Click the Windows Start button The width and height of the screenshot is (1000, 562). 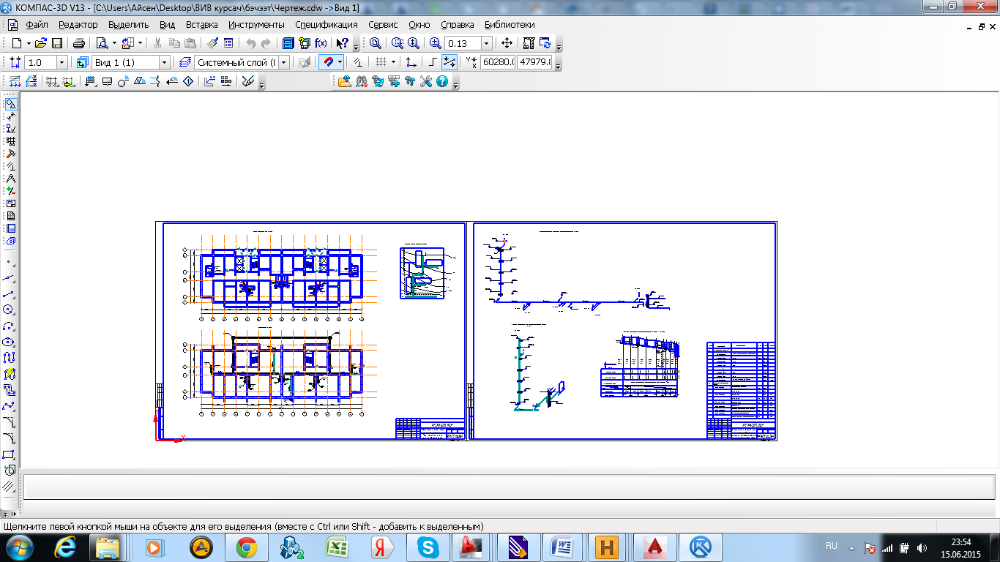coord(20,547)
